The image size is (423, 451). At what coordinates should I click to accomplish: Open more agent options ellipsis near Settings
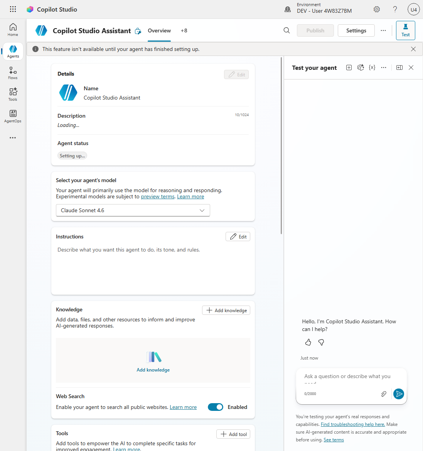[x=383, y=30]
